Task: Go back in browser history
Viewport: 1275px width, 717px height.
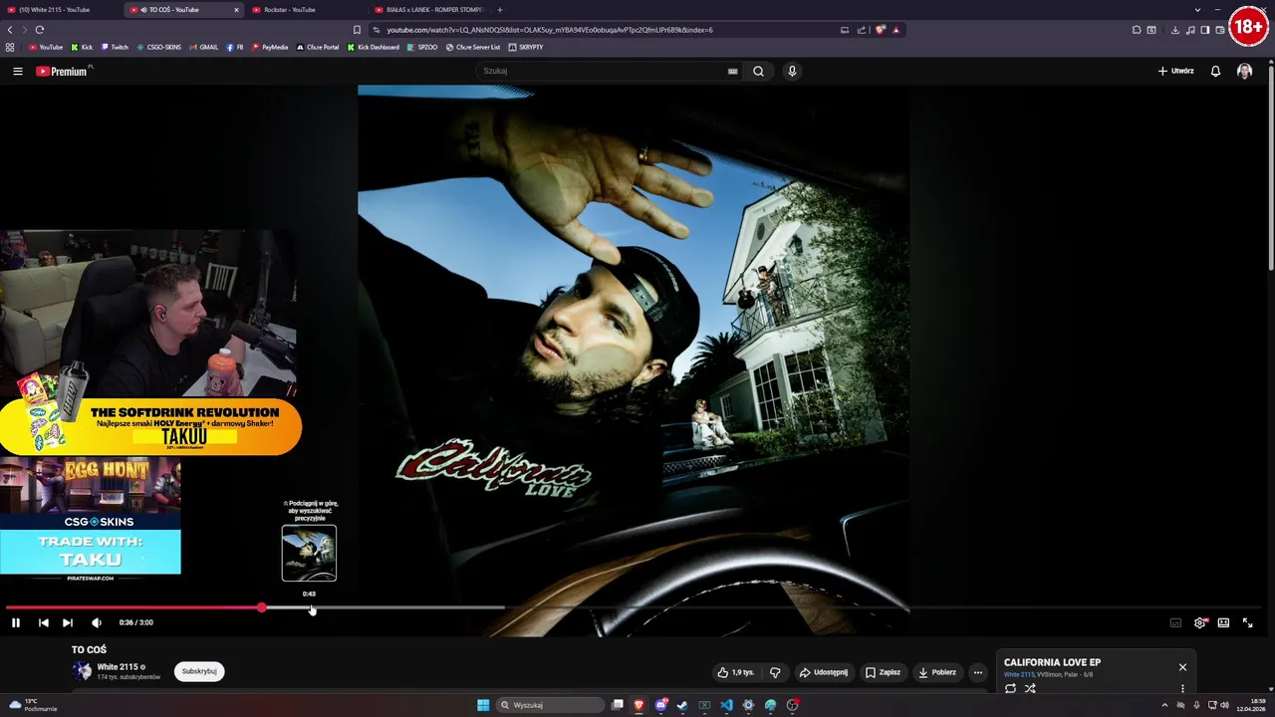Action: 10,30
